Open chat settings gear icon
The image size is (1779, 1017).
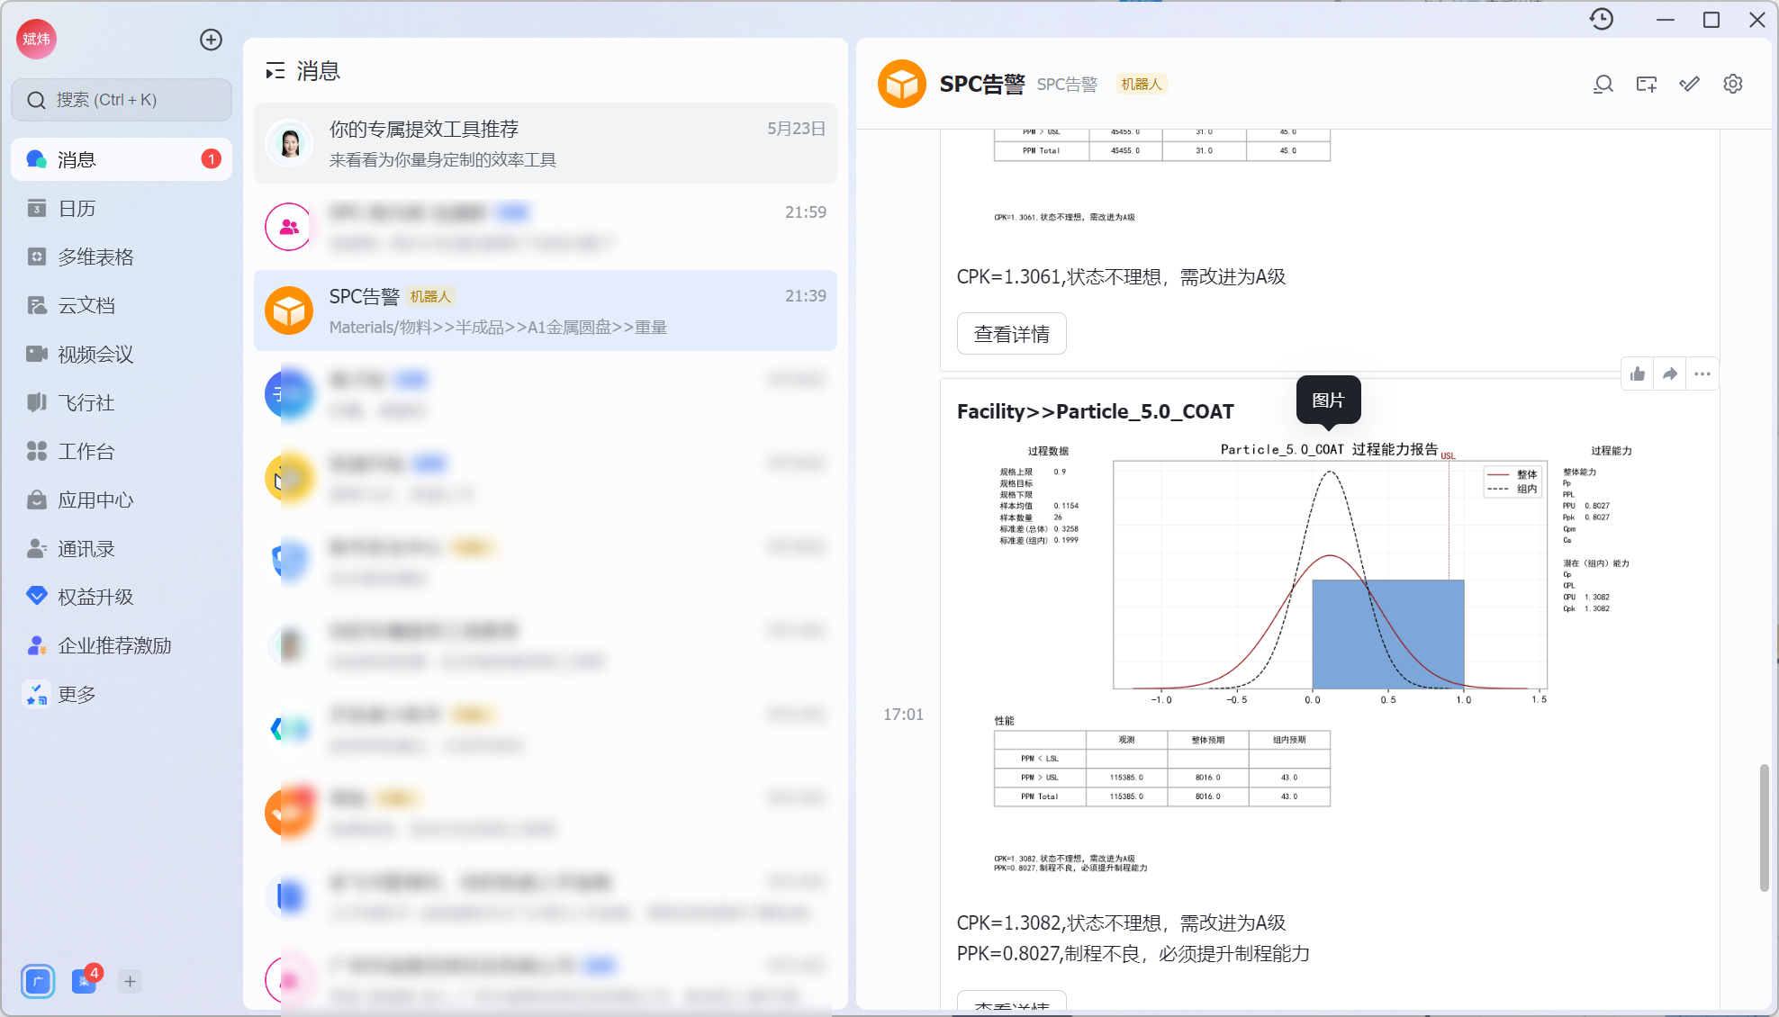click(x=1732, y=85)
